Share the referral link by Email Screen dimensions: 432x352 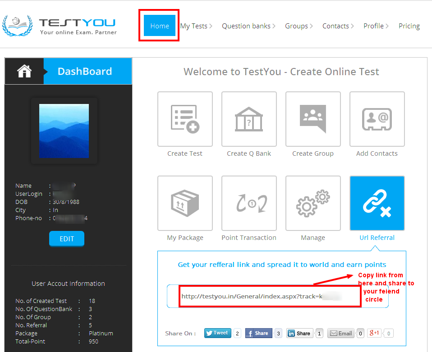click(x=341, y=333)
